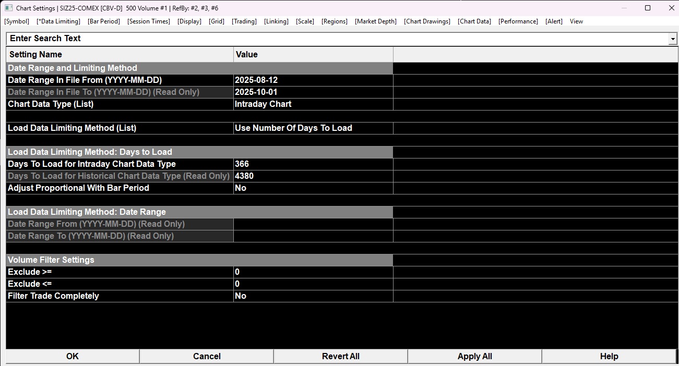The image size is (679, 366).
Task: Select the Exclude <= setting label
Action: (120, 284)
